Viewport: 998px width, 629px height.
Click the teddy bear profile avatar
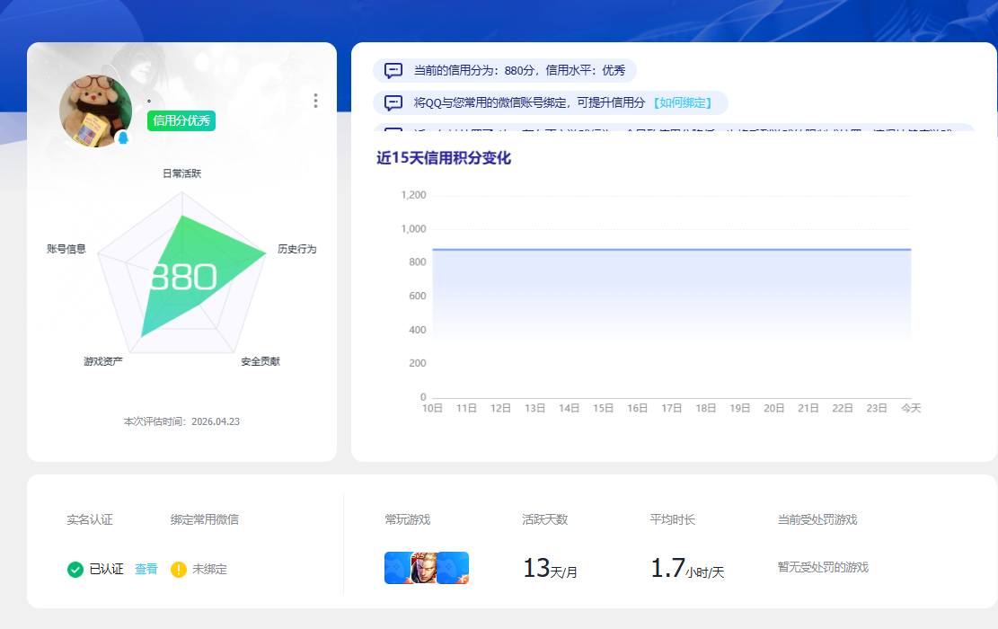[95, 111]
